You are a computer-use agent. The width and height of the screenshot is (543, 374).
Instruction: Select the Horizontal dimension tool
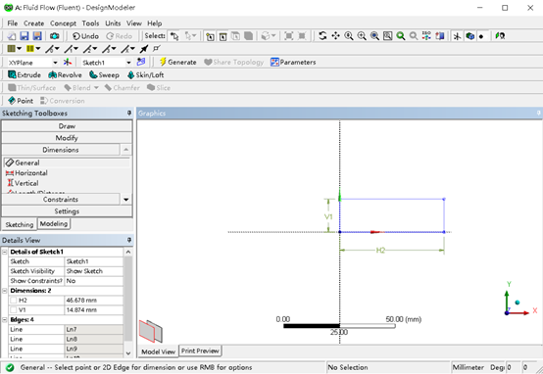[26, 173]
